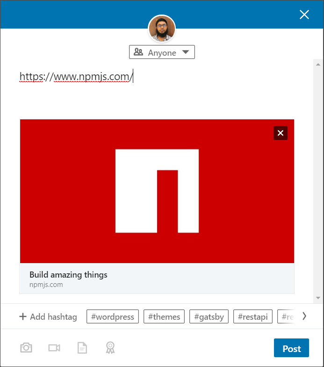Click the scrollbar up arrow
The width and height of the screenshot is (324, 367).
tap(318, 65)
